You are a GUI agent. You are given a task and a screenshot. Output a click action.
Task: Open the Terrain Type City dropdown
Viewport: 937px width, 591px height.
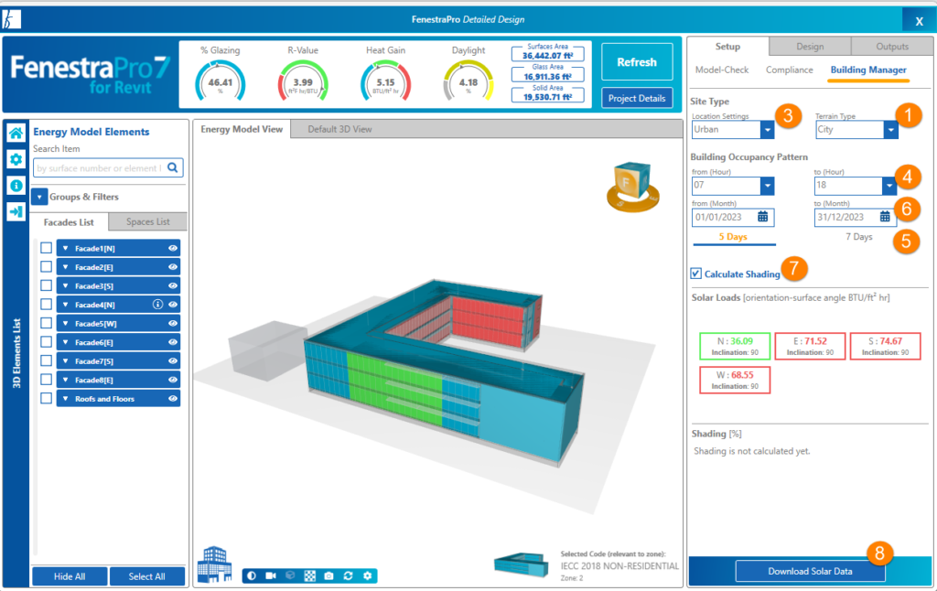[x=891, y=130]
